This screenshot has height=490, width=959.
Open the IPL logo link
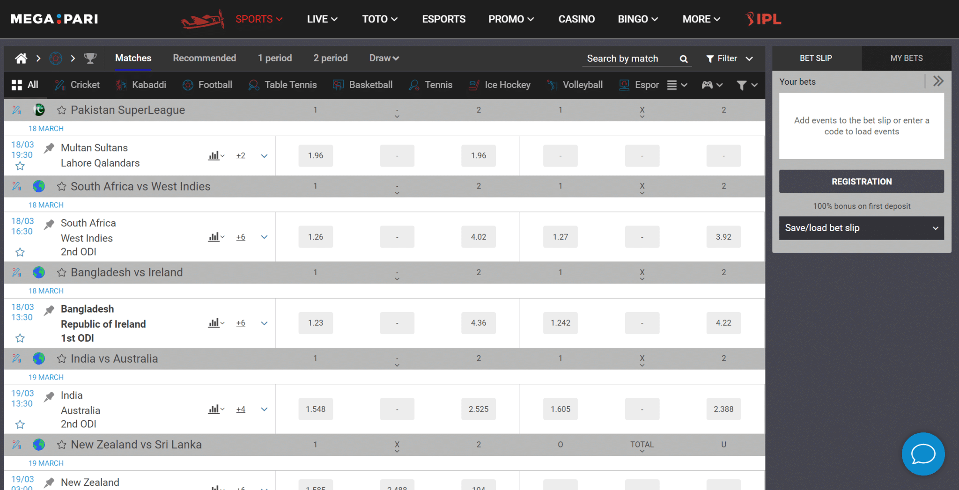tap(763, 19)
